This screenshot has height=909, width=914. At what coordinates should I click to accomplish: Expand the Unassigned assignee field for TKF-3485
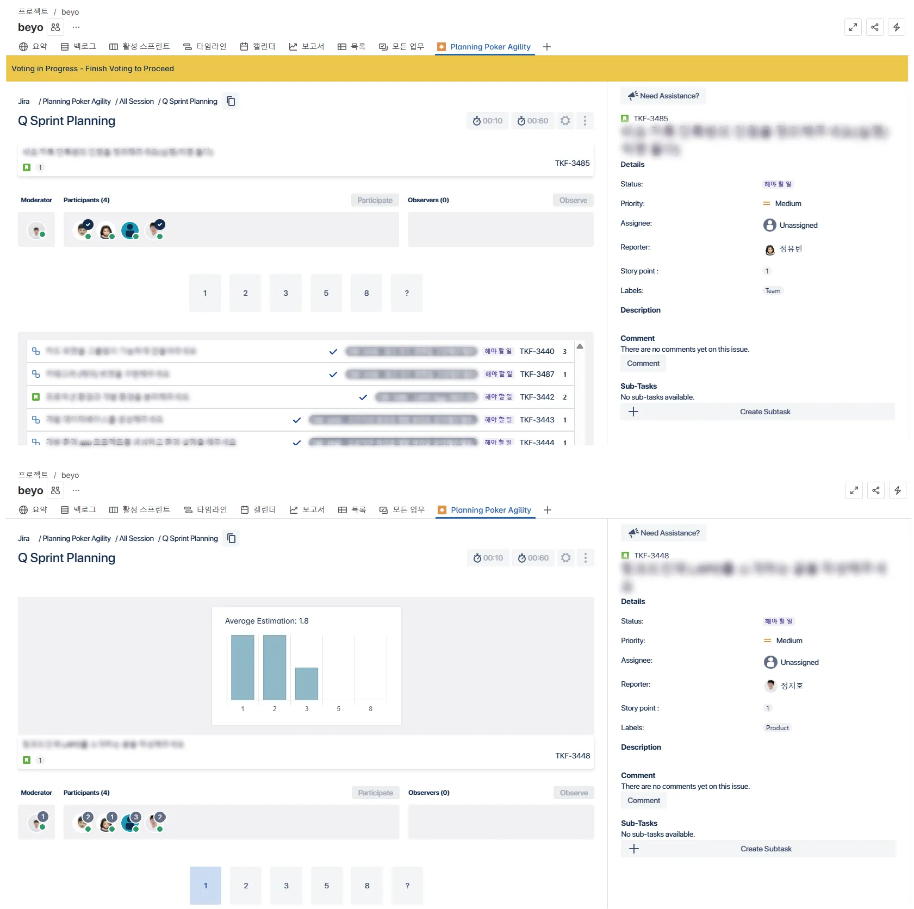click(x=790, y=225)
